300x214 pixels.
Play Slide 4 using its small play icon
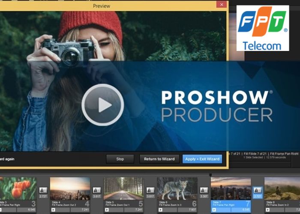pos(53,210)
